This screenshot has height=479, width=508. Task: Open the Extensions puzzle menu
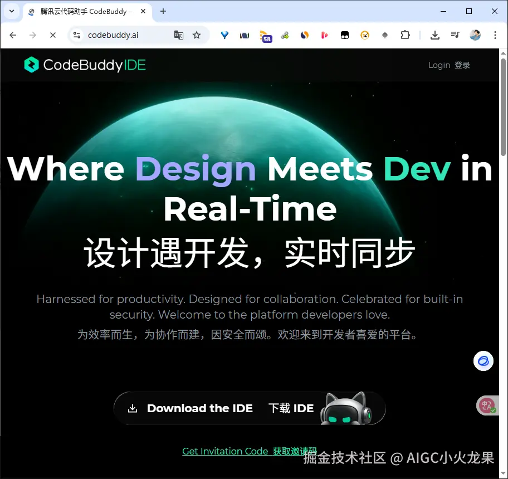click(x=405, y=35)
